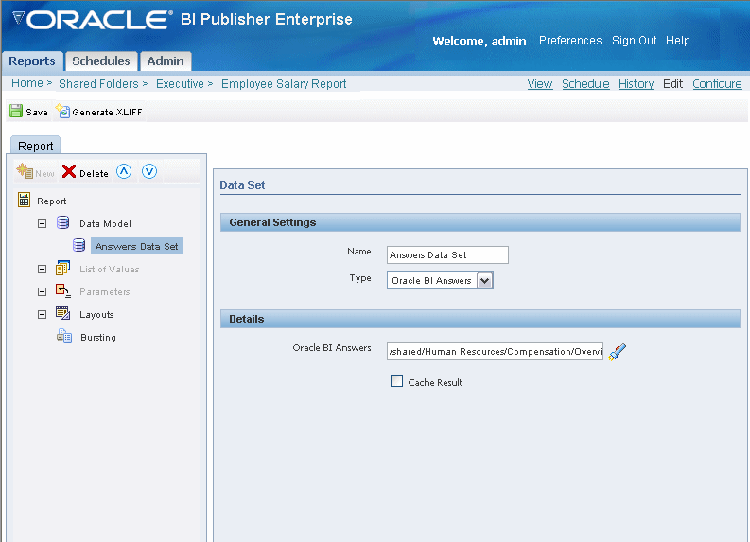The height and width of the screenshot is (542, 750).
Task: Collapse the Data Model tree node
Action: point(43,223)
